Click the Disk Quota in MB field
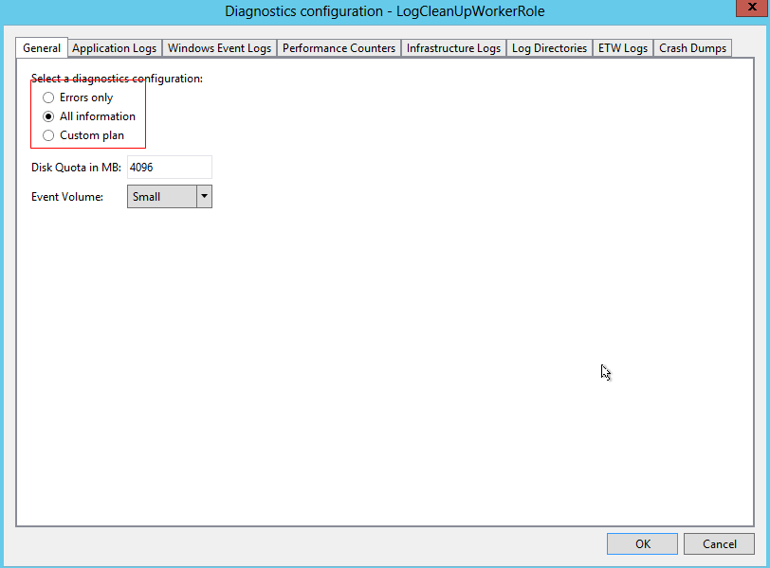Screen dimensions: 770x568 (x=169, y=168)
